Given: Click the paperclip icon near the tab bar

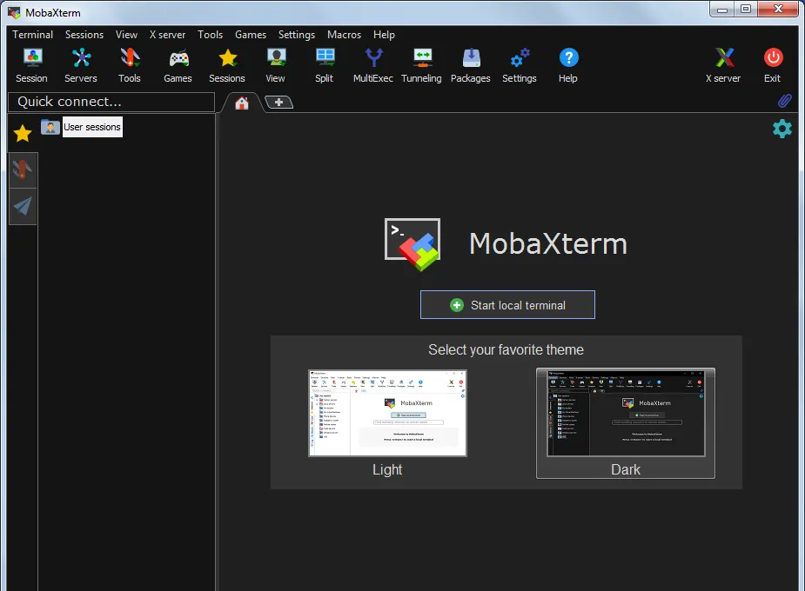Looking at the screenshot, I should pyautogui.click(x=784, y=101).
